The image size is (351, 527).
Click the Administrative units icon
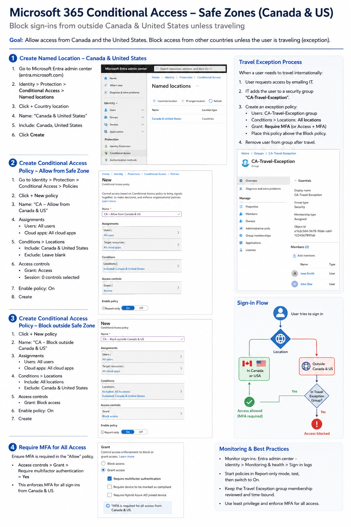241,228
